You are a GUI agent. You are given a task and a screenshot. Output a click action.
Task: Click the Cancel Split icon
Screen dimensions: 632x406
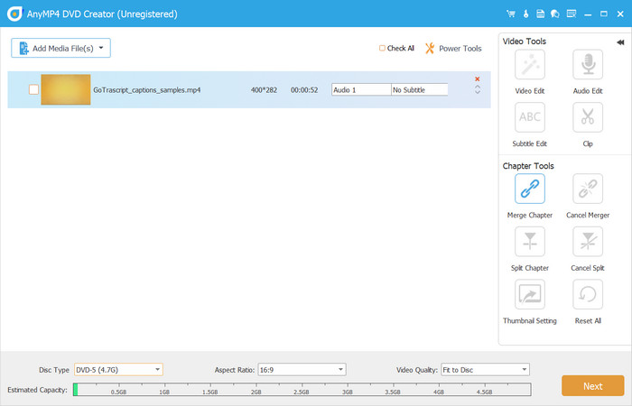[588, 241]
